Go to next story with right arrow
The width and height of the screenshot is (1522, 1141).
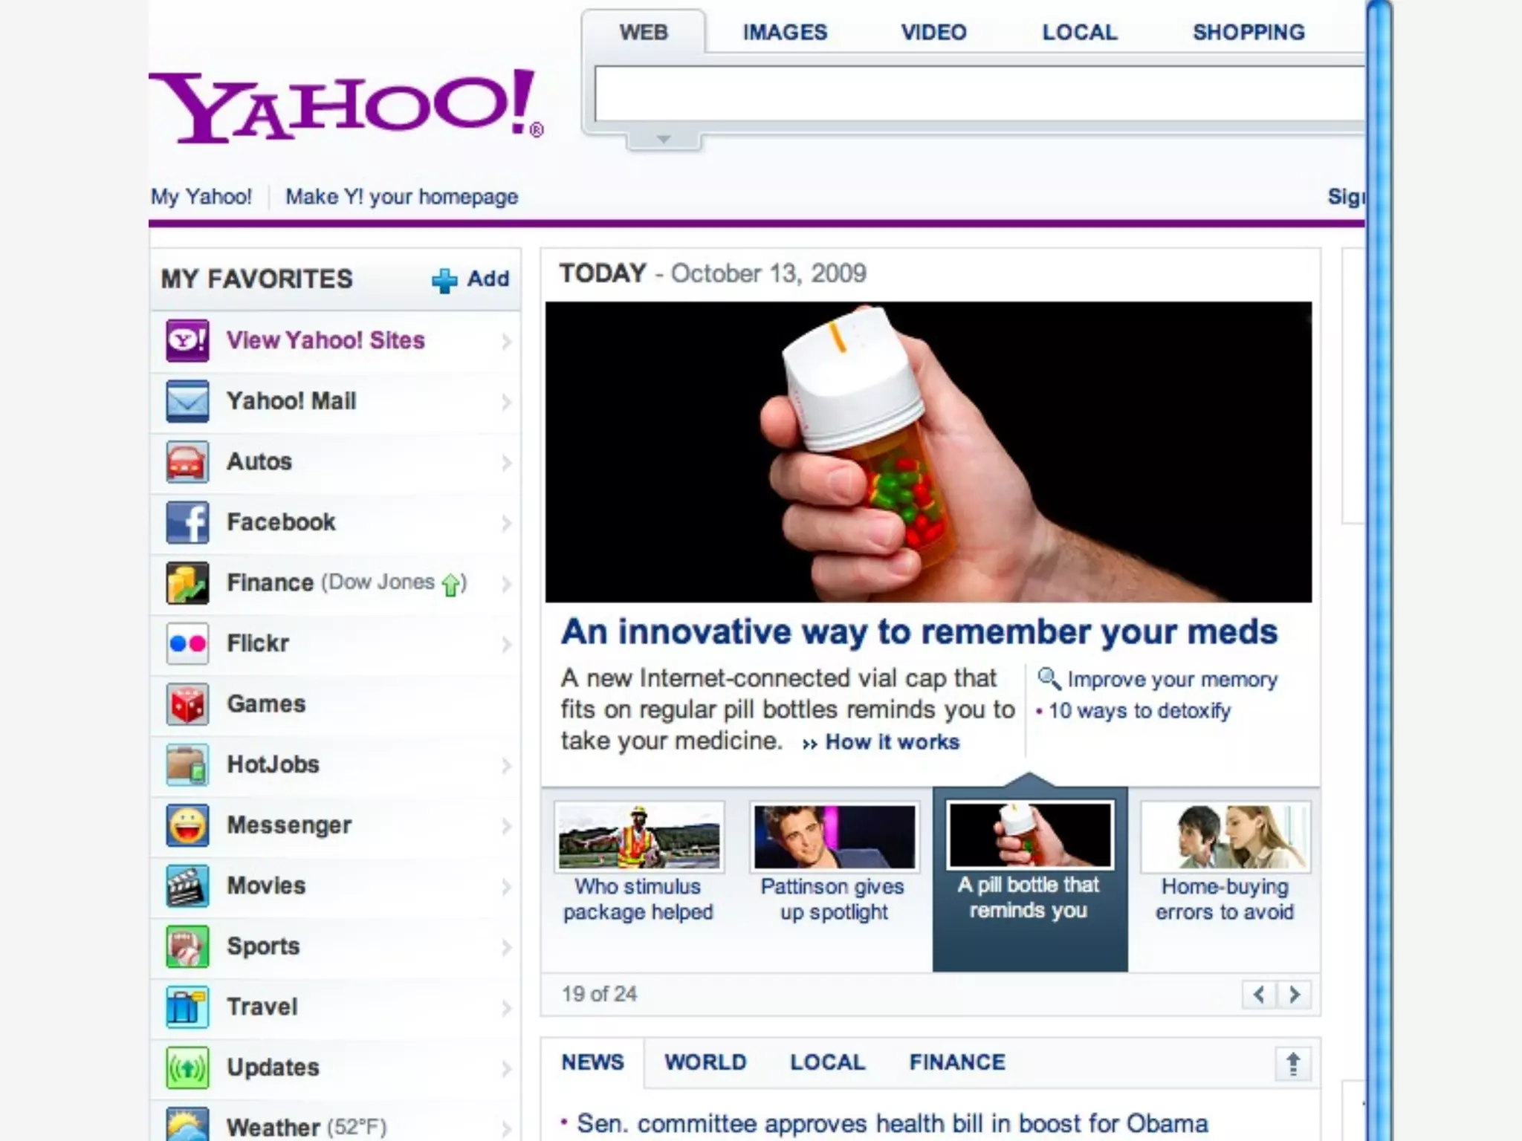[x=1295, y=995]
